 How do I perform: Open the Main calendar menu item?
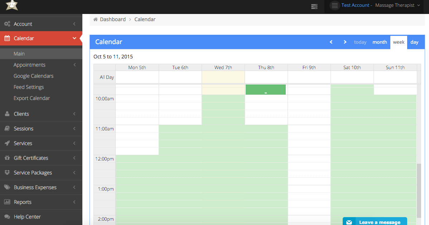tap(41, 54)
